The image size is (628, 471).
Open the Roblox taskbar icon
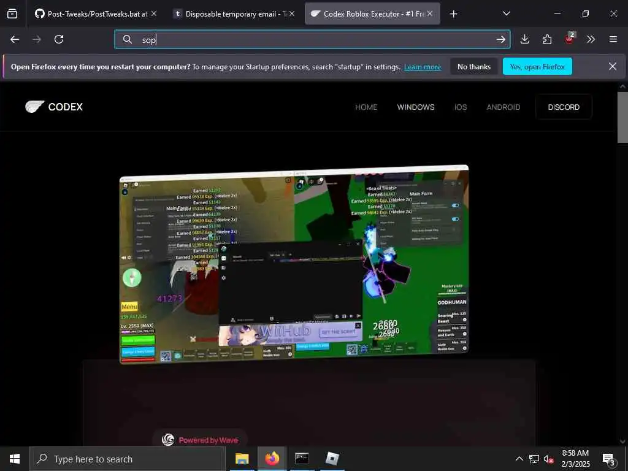coord(332,459)
